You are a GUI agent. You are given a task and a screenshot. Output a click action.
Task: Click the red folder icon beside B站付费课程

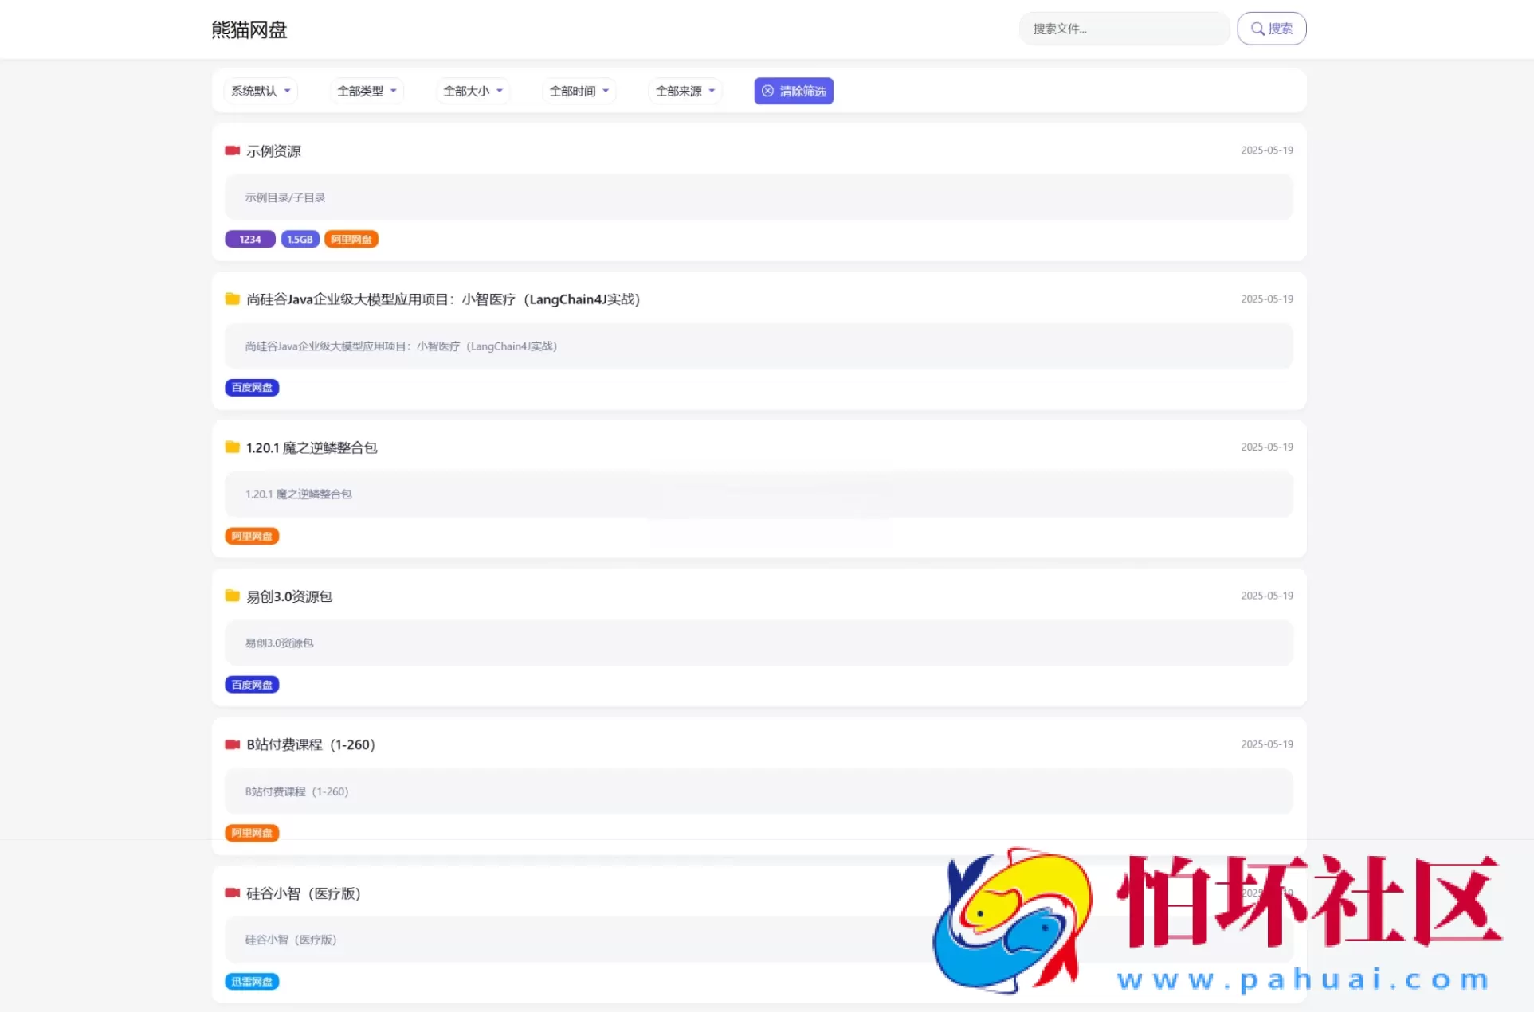coord(232,744)
